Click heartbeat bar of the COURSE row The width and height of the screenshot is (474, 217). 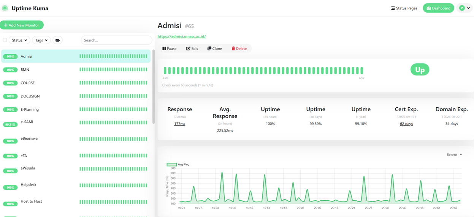113,83
